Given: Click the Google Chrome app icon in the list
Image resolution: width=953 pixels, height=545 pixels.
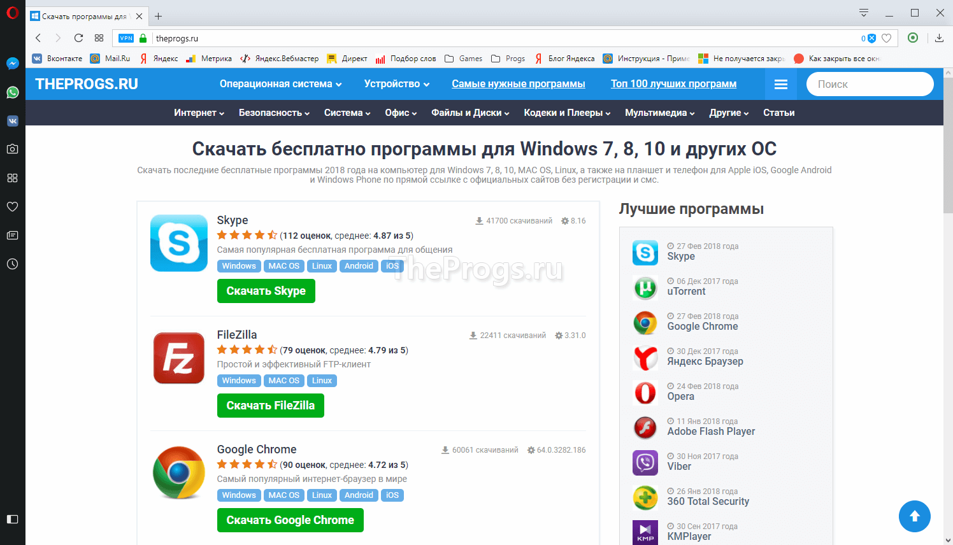Looking at the screenshot, I should pyautogui.click(x=179, y=472).
